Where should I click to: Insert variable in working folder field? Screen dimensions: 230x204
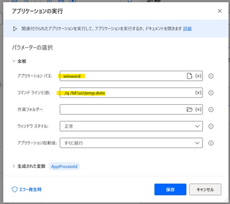(198, 109)
